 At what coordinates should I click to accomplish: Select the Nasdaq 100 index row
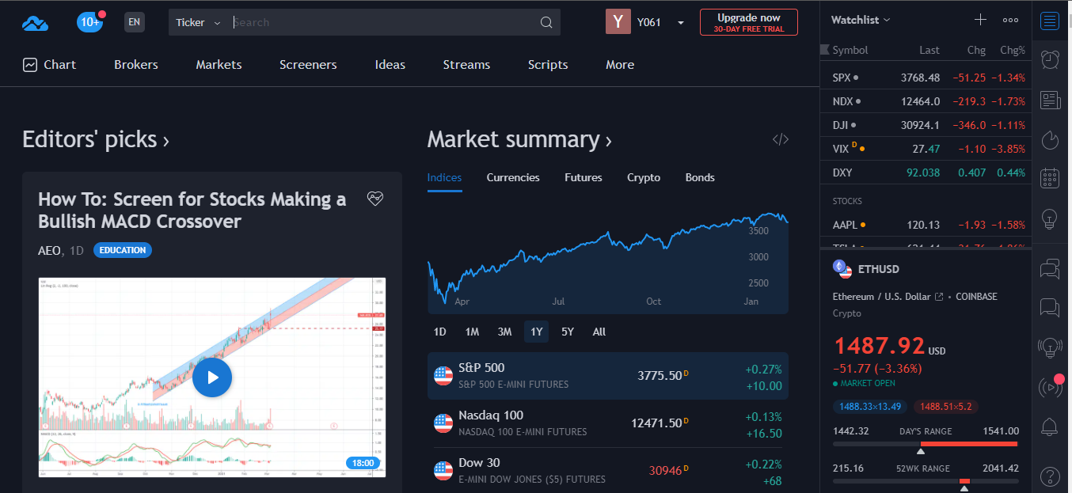coord(608,423)
